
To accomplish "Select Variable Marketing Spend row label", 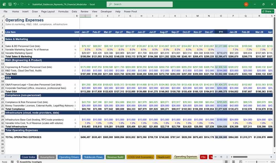I will tap(19, 53).
